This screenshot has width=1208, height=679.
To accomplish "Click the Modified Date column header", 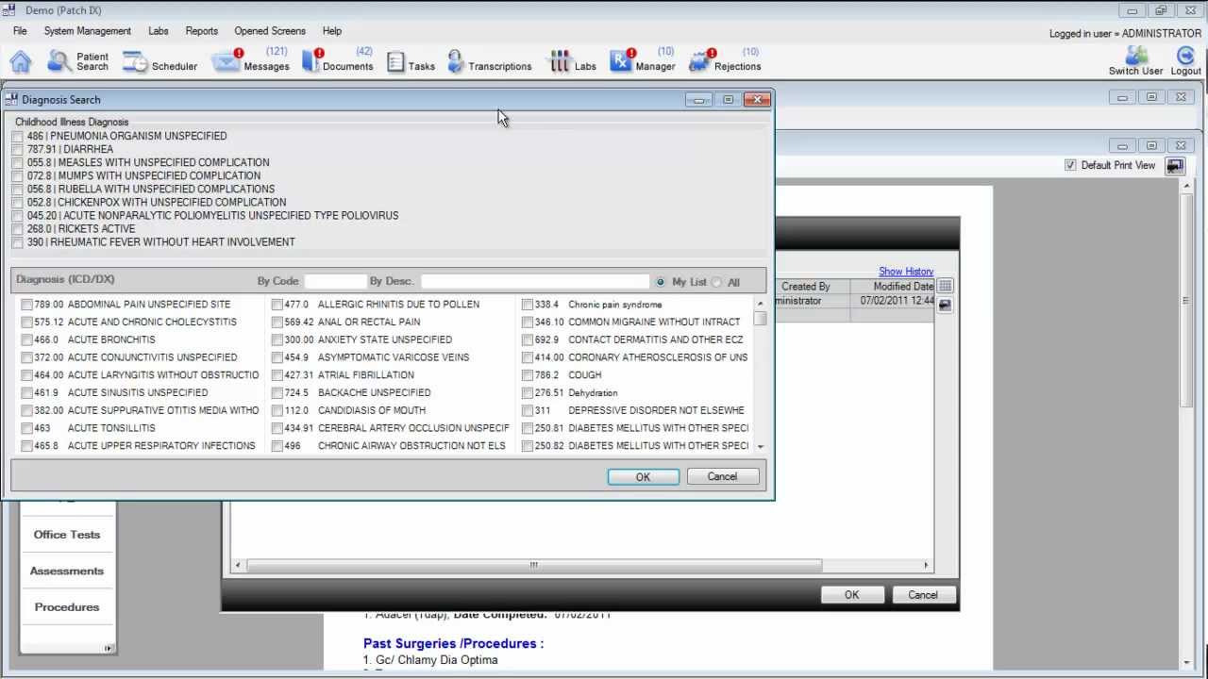I will point(893,287).
